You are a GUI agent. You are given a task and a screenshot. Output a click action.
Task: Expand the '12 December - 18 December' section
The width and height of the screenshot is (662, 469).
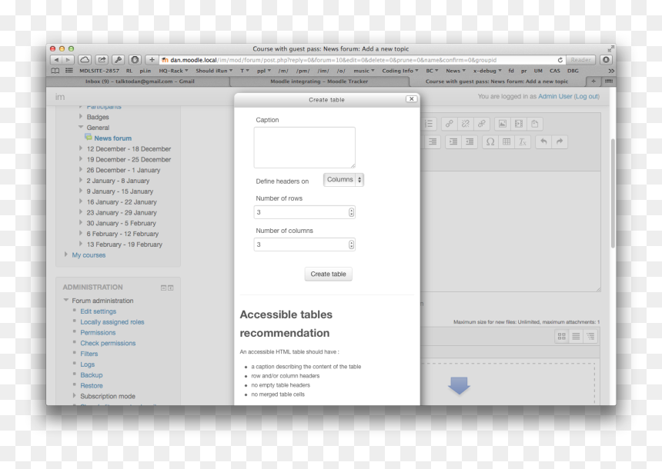81,148
